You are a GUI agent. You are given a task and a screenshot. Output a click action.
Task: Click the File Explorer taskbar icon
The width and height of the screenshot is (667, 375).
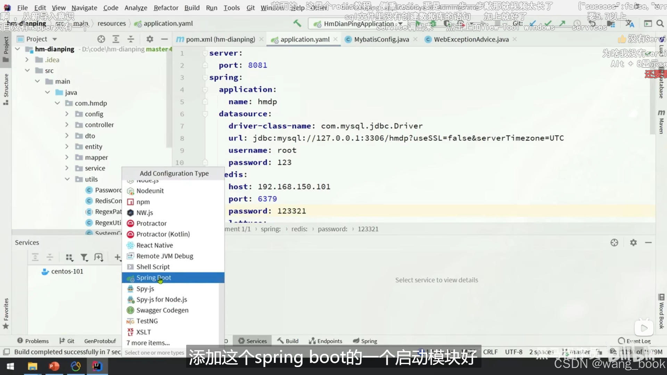click(32, 366)
